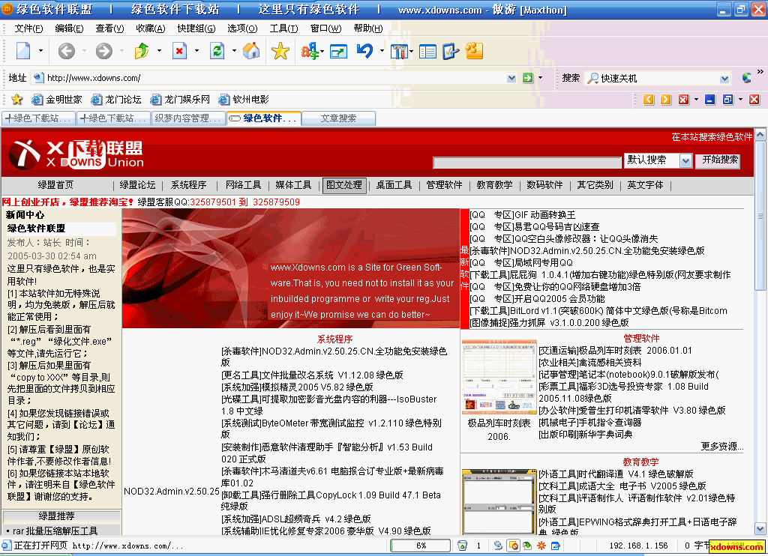768x556 pixels.
Task: Click the 极品列车时刻表 thumbnail image
Action: pyautogui.click(x=499, y=377)
